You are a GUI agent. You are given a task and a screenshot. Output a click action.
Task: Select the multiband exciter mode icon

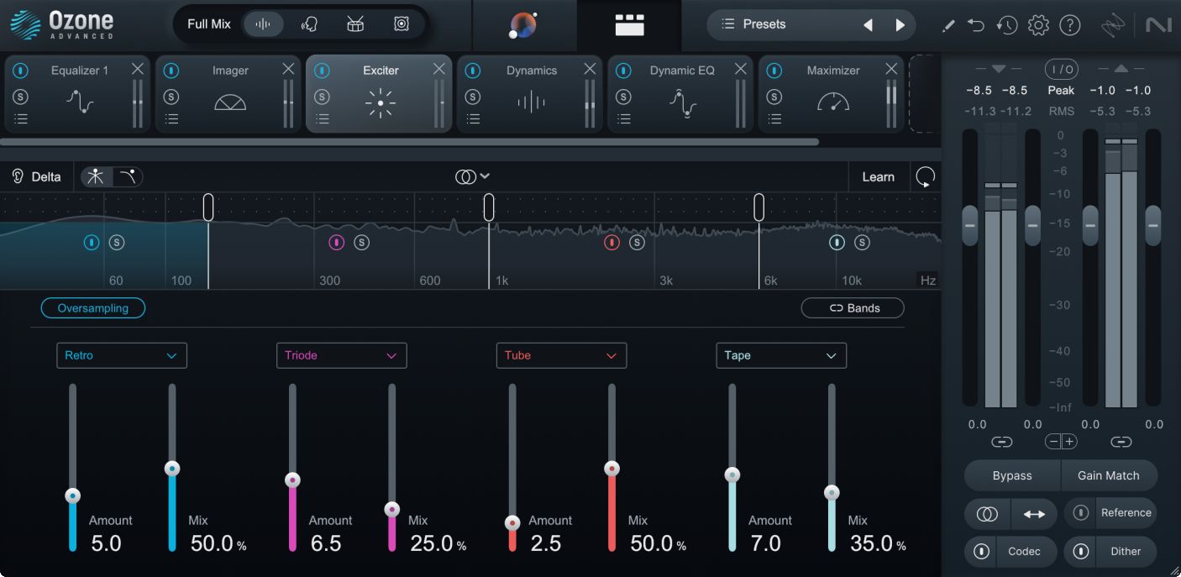pos(97,176)
